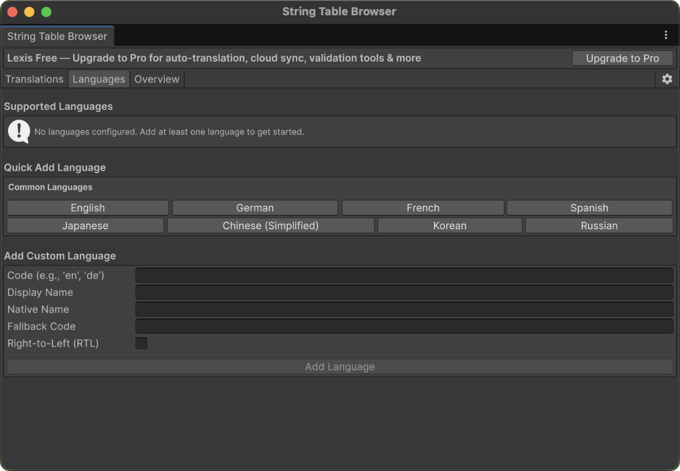The width and height of the screenshot is (680, 471).
Task: Quick add German language
Action: (x=254, y=207)
